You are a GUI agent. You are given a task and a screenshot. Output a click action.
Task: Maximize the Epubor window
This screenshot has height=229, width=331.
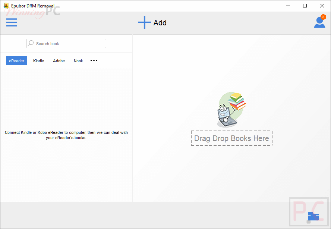tap(305, 6)
